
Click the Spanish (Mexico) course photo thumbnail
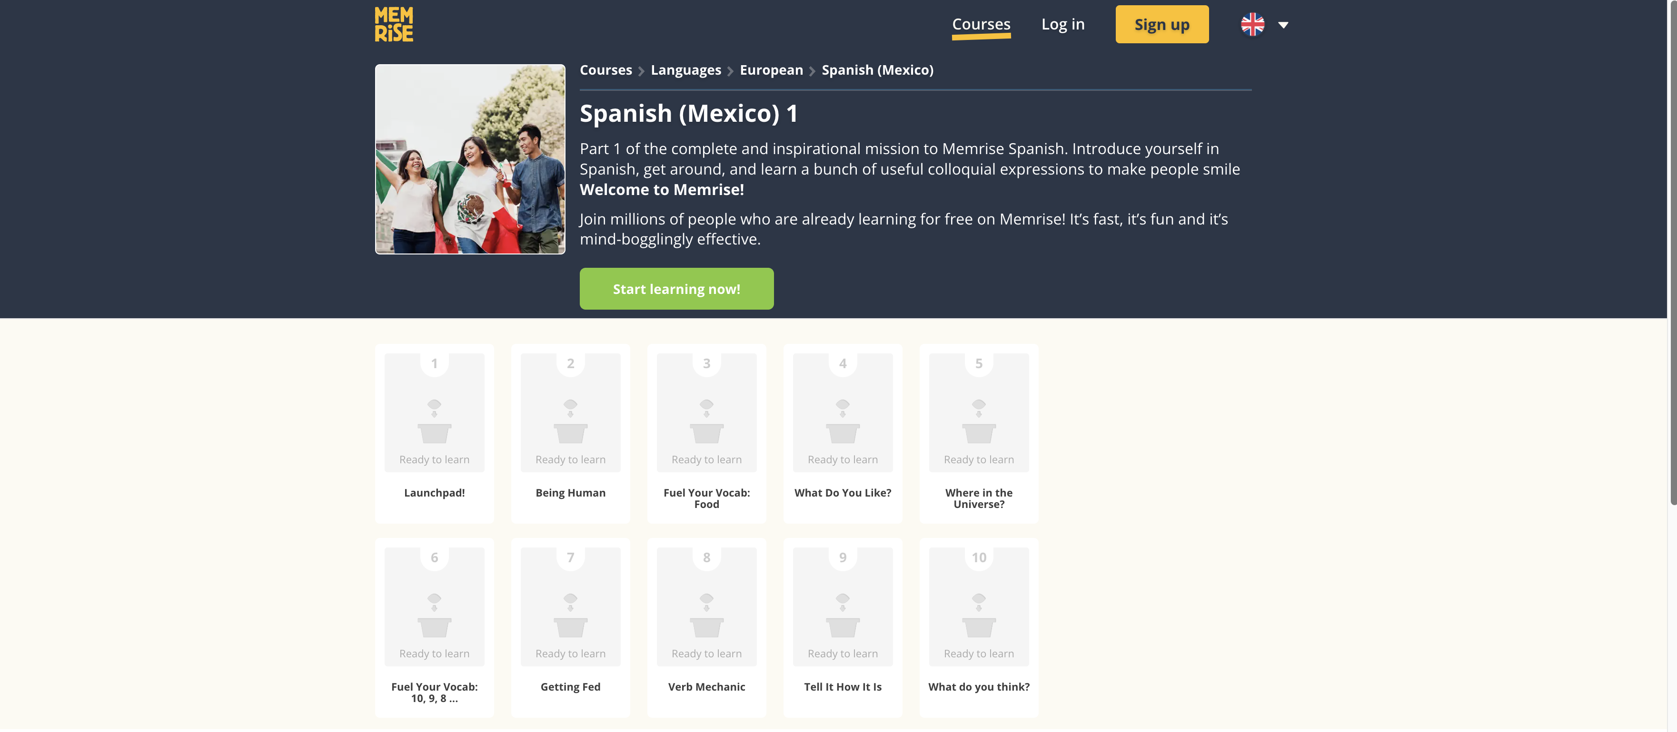tap(470, 159)
